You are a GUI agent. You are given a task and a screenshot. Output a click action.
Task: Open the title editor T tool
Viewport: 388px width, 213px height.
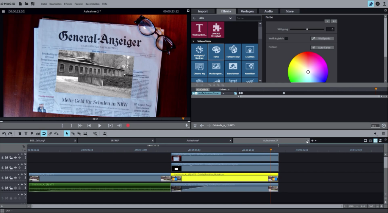(26, 134)
